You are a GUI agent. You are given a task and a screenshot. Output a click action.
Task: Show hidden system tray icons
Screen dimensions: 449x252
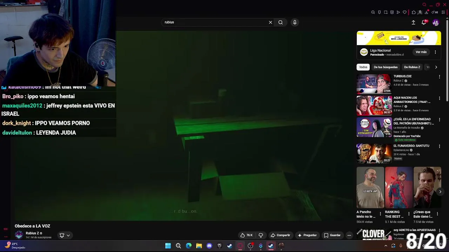click(386, 246)
